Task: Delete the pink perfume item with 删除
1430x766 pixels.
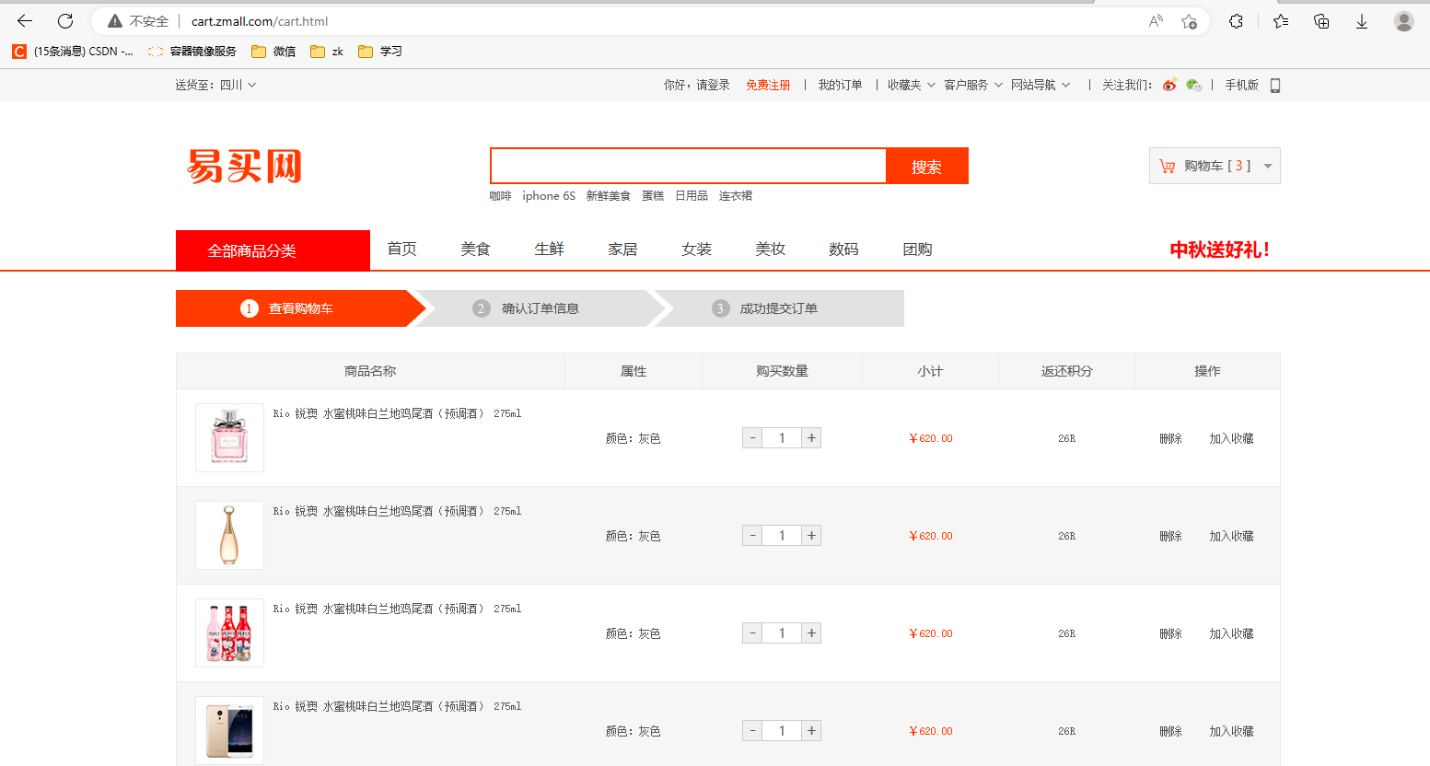Action: click(x=1170, y=439)
